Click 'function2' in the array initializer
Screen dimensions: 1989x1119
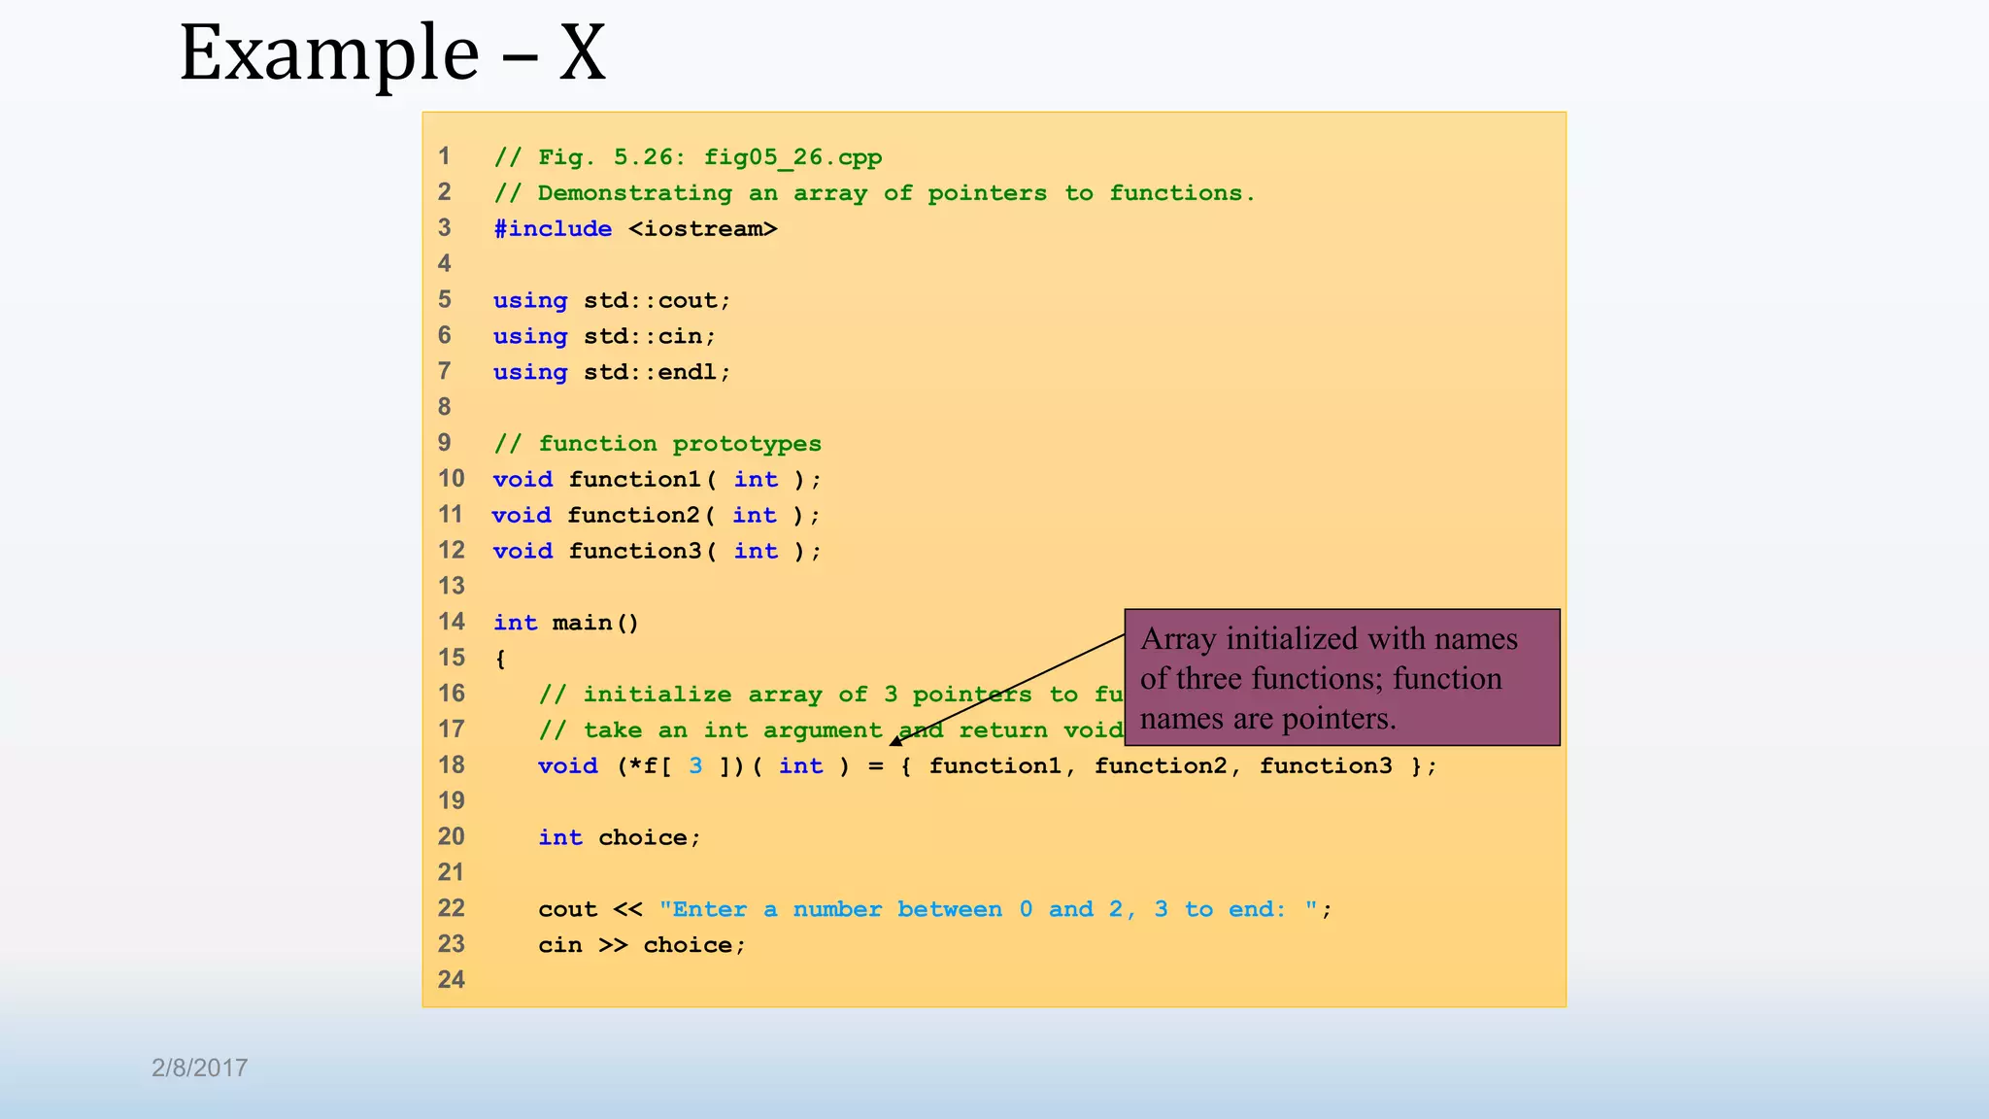pos(1161,766)
